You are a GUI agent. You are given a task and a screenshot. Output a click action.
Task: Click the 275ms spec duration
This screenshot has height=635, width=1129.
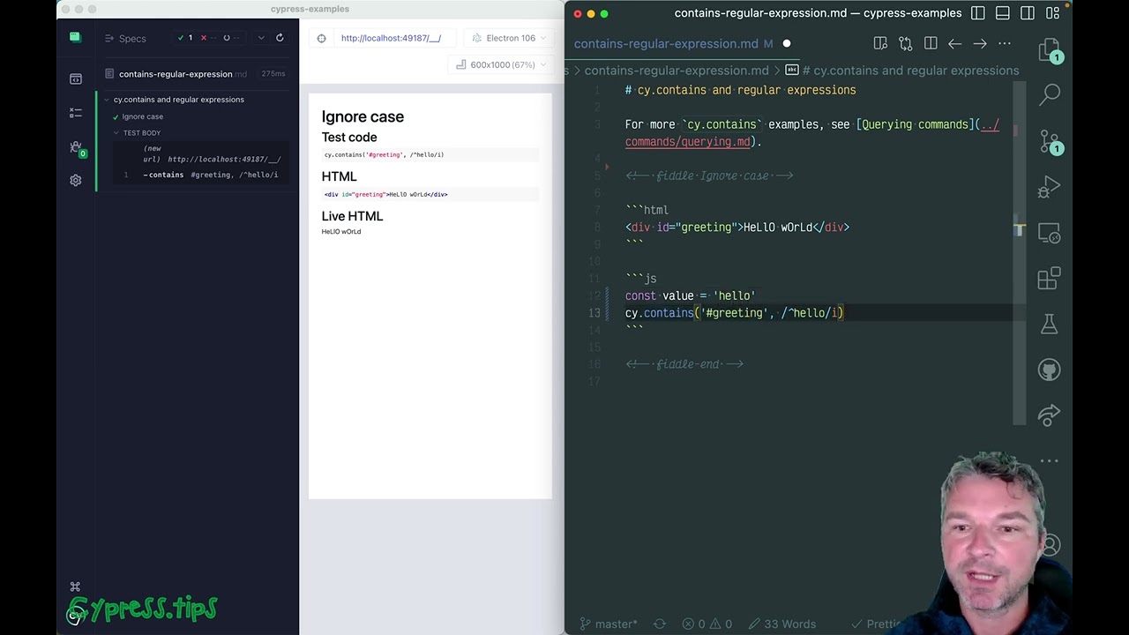pos(273,74)
